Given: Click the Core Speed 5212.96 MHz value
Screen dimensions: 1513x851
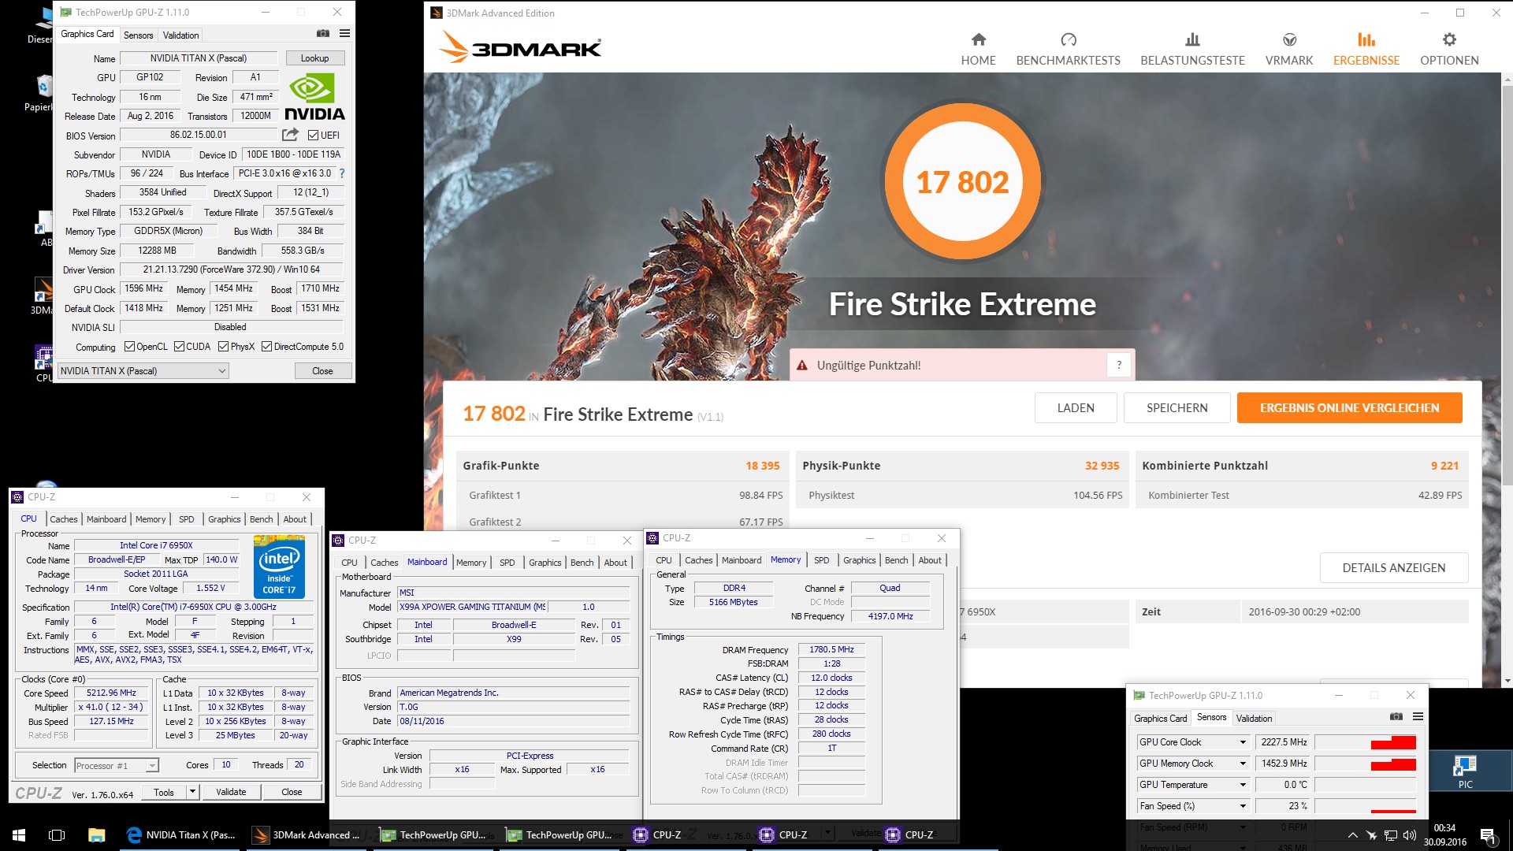Looking at the screenshot, I should [x=111, y=693].
